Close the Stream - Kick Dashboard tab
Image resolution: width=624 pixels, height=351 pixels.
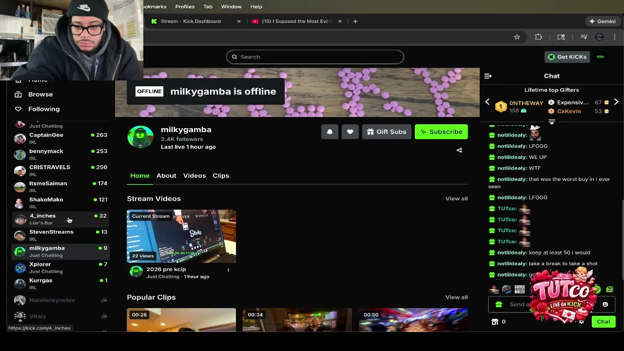point(239,21)
